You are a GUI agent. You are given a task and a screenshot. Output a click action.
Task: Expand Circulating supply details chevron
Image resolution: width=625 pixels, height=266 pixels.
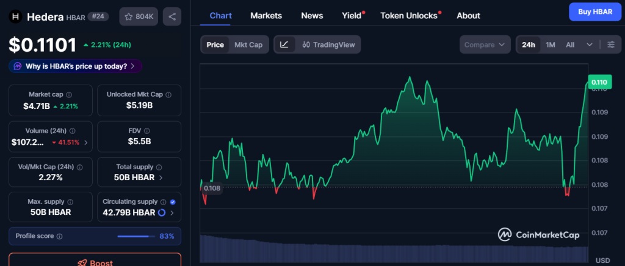172,212
